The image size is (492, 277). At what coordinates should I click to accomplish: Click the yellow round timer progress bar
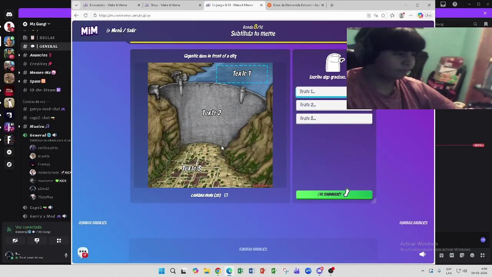[238, 42]
